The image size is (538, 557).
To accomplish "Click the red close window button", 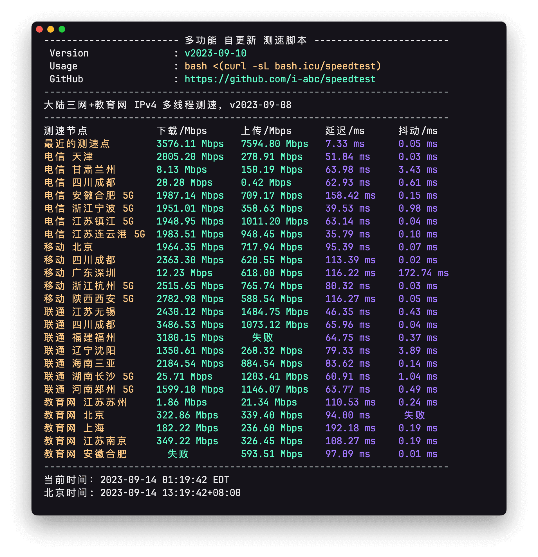I will pyautogui.click(x=40, y=29).
